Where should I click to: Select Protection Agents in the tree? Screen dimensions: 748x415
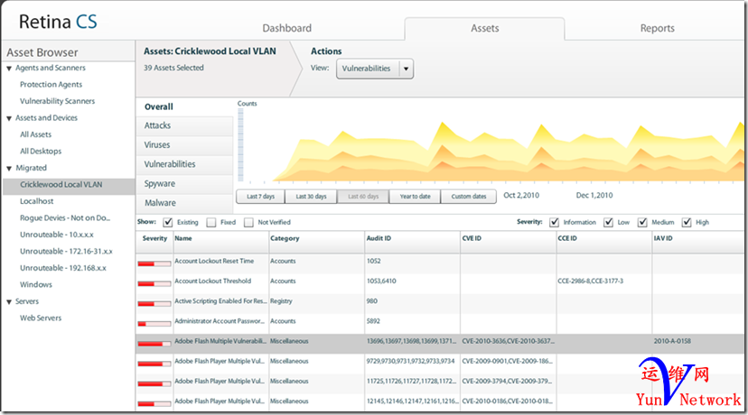tap(51, 85)
